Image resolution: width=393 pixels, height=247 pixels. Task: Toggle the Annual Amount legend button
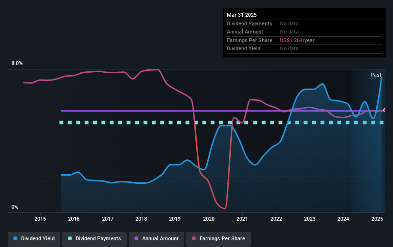click(x=157, y=238)
